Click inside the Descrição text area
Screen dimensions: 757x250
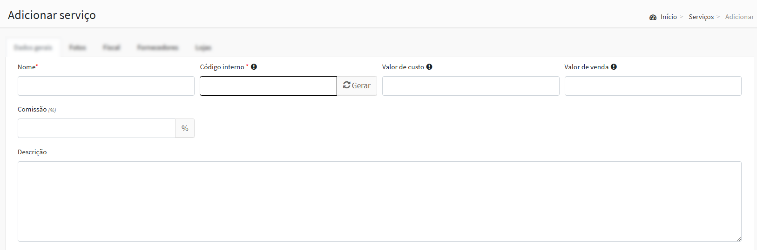(379, 201)
